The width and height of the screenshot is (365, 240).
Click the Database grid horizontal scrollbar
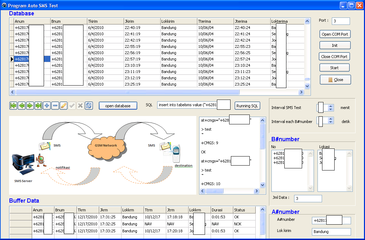(127, 92)
